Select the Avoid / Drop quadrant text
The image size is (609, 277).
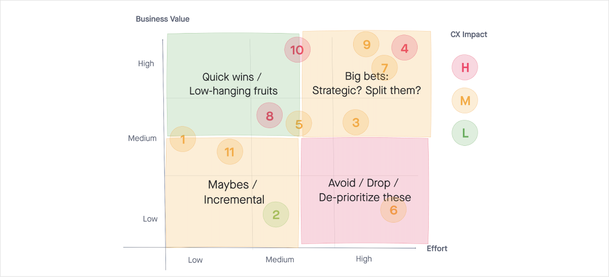coord(364,190)
